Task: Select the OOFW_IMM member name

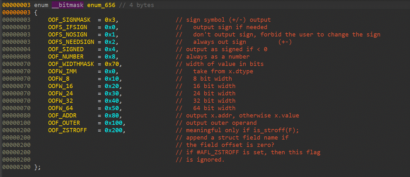Action: [x=62, y=71]
